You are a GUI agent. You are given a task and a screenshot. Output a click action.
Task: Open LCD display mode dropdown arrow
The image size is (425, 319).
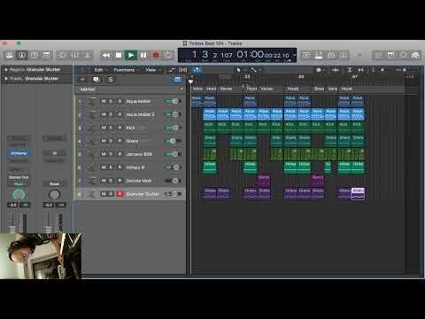click(295, 55)
